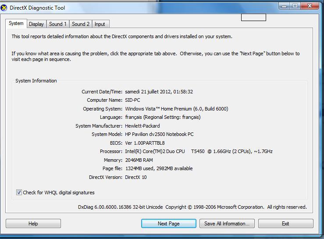
Task: Click Windows Vista Home Premium value
Action: click(x=176, y=109)
